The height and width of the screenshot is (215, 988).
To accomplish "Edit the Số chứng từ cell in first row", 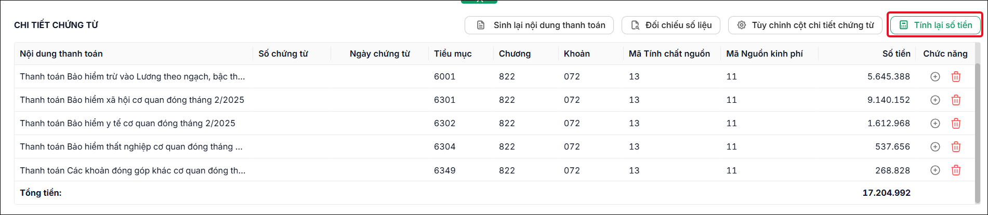I will click(x=292, y=77).
